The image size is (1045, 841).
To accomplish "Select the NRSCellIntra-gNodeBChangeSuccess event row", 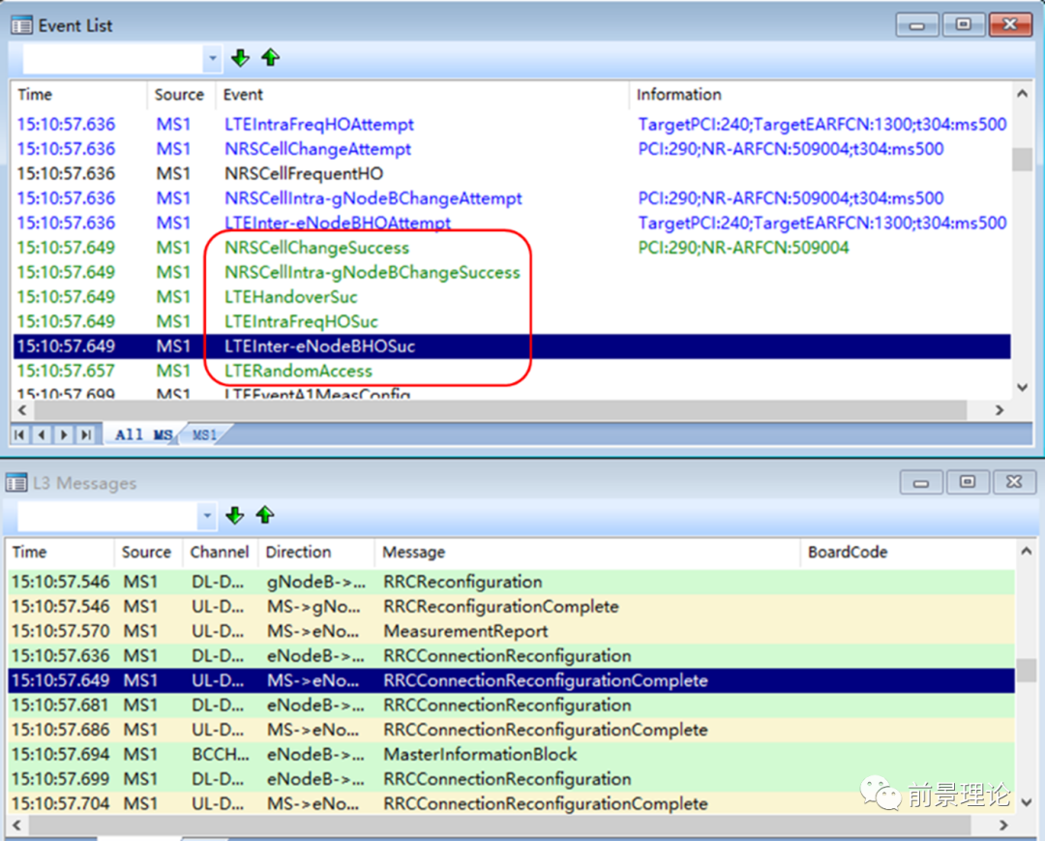I will [x=512, y=272].
